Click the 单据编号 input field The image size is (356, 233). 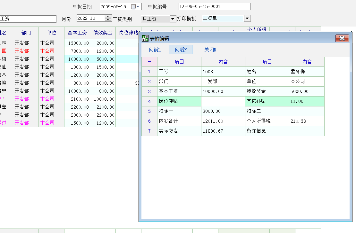coord(214,6)
